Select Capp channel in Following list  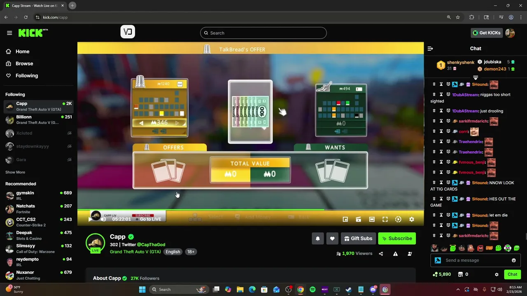39,106
